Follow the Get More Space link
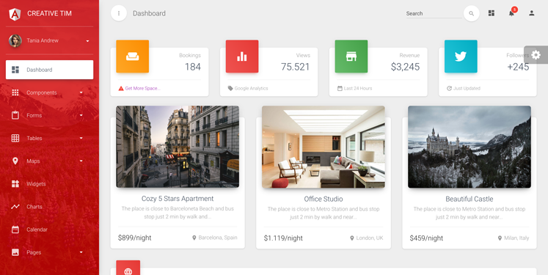 (x=142, y=89)
